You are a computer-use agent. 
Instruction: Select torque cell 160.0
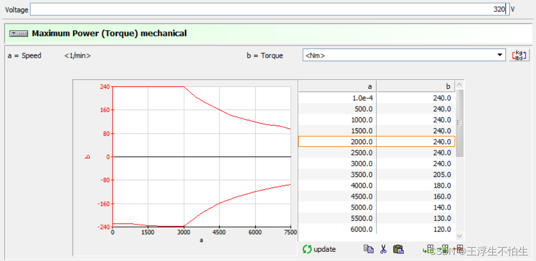[416, 196]
